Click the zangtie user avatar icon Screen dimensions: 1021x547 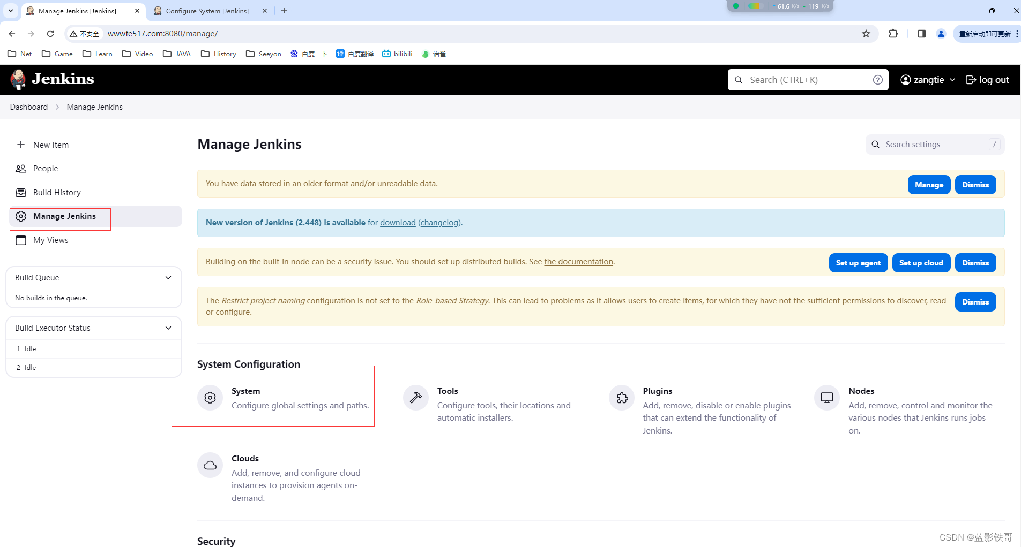click(x=906, y=80)
